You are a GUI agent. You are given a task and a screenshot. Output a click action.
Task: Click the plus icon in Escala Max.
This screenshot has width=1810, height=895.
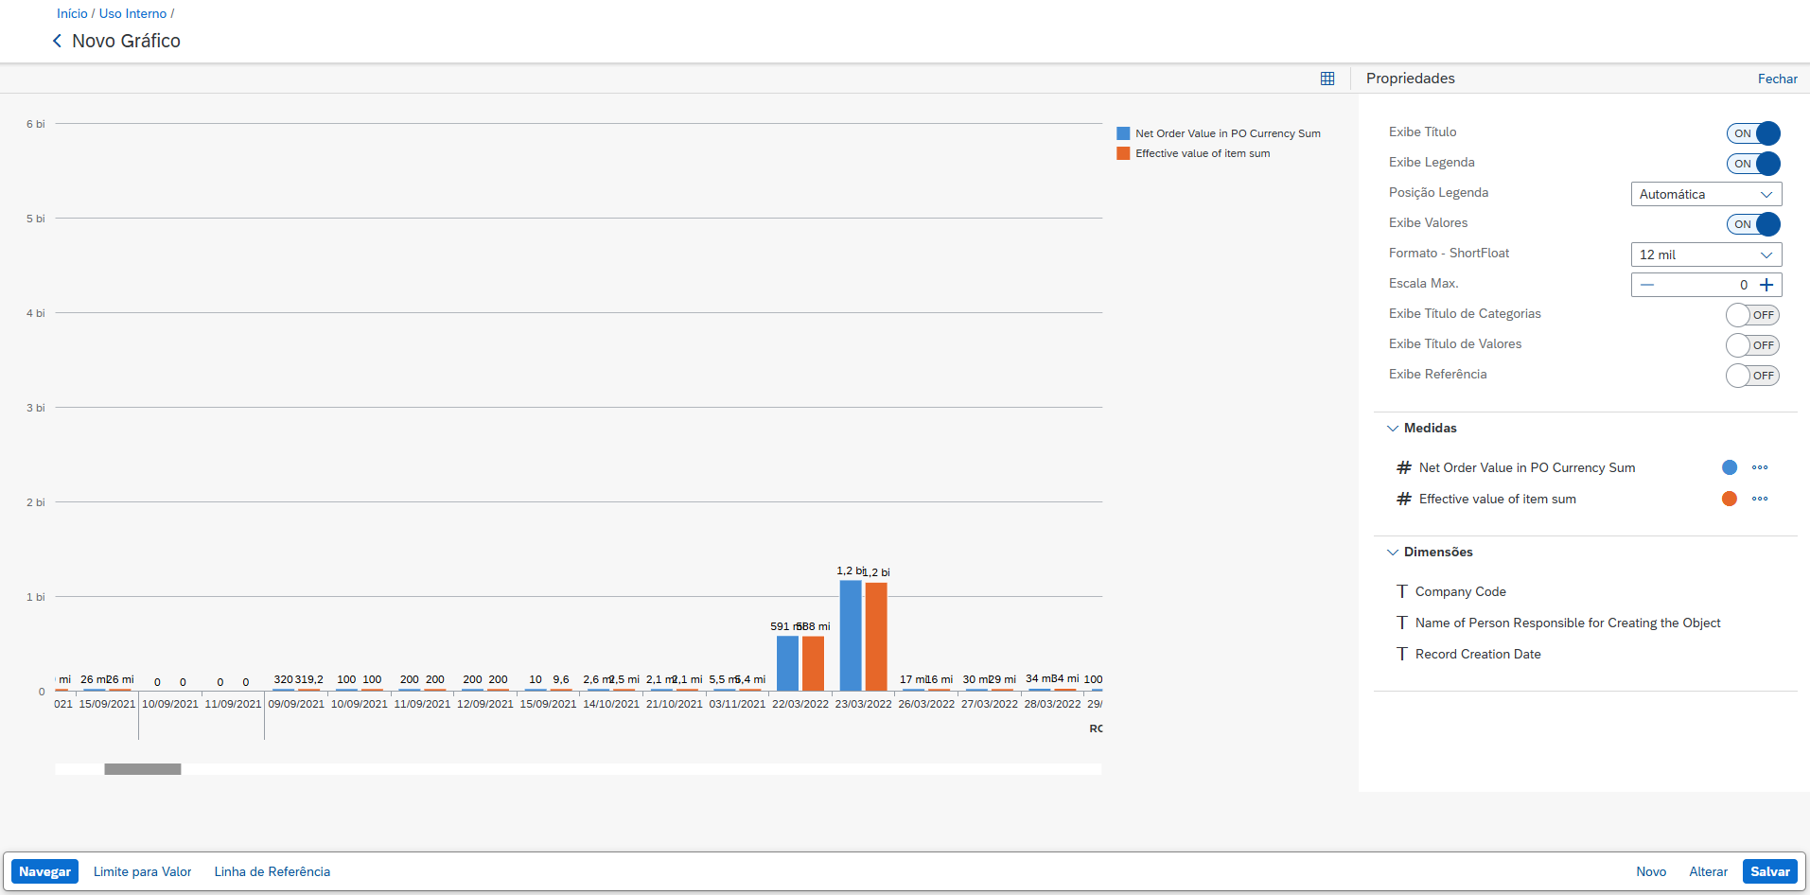pos(1766,285)
